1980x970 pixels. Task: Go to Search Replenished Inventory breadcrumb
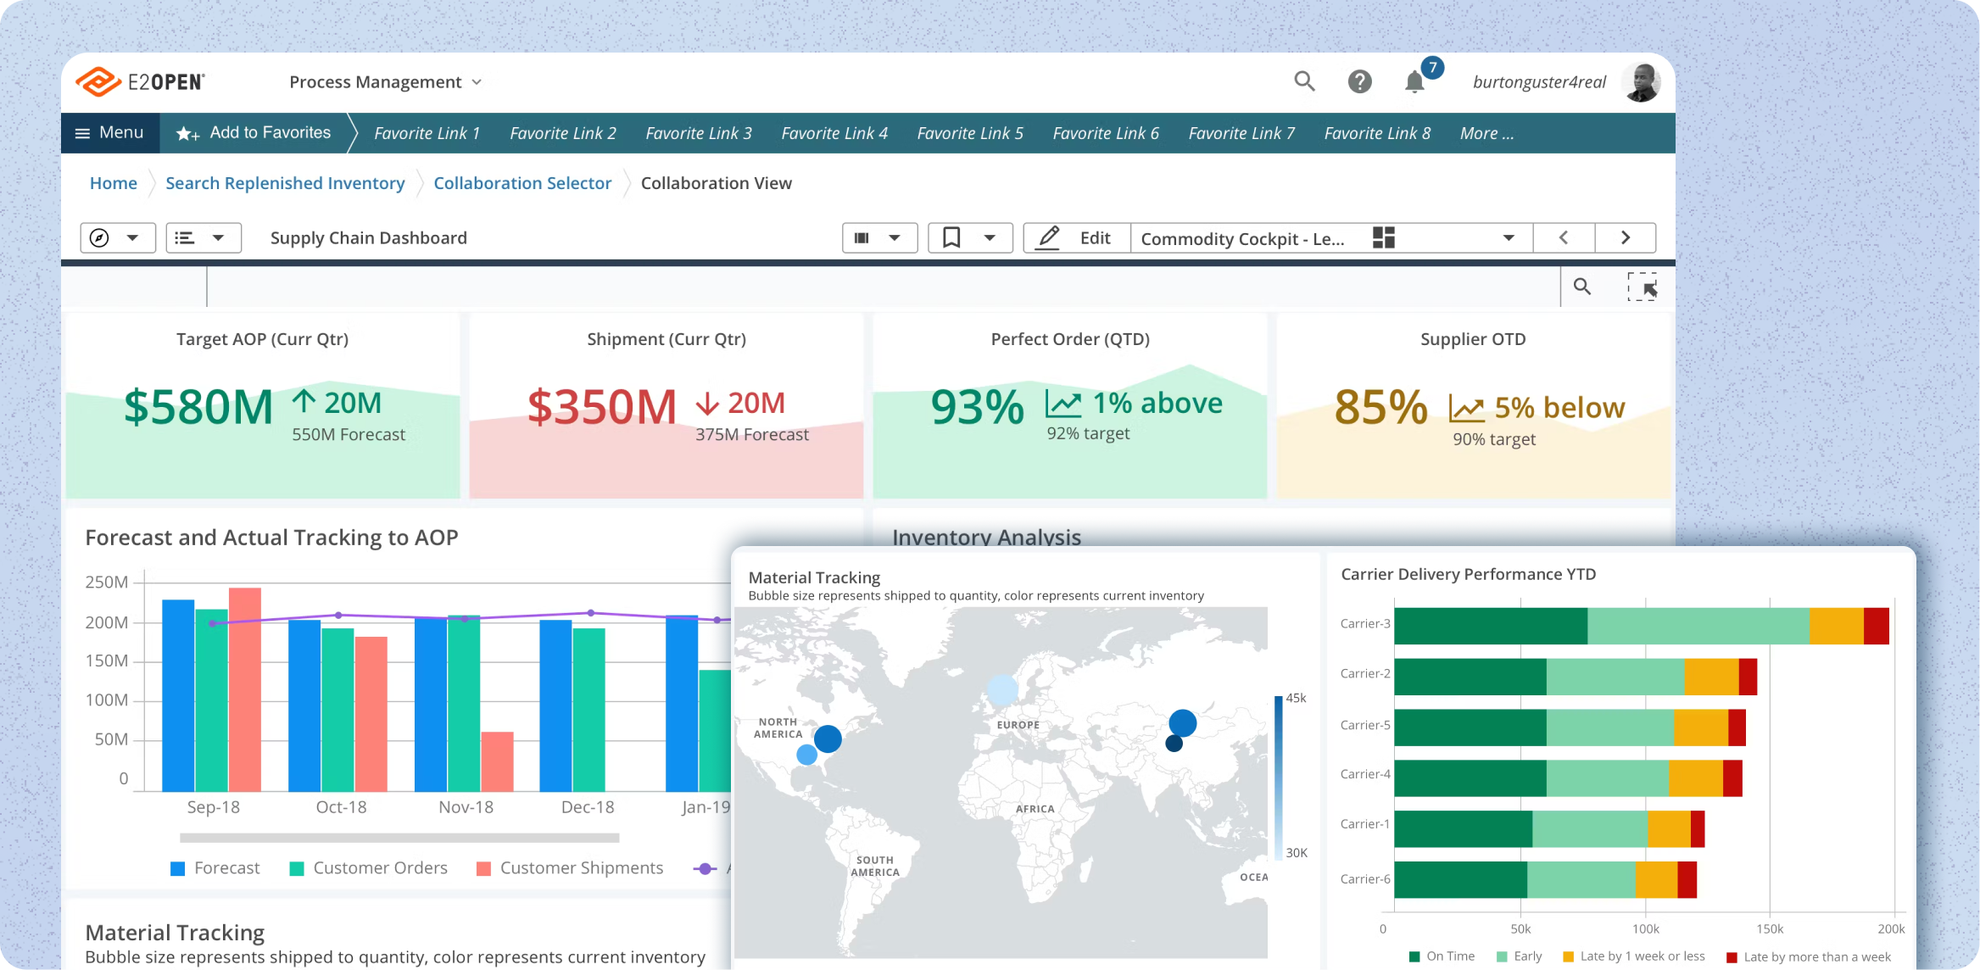[x=285, y=183]
